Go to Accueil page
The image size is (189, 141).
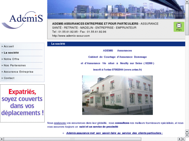[x=9, y=47]
